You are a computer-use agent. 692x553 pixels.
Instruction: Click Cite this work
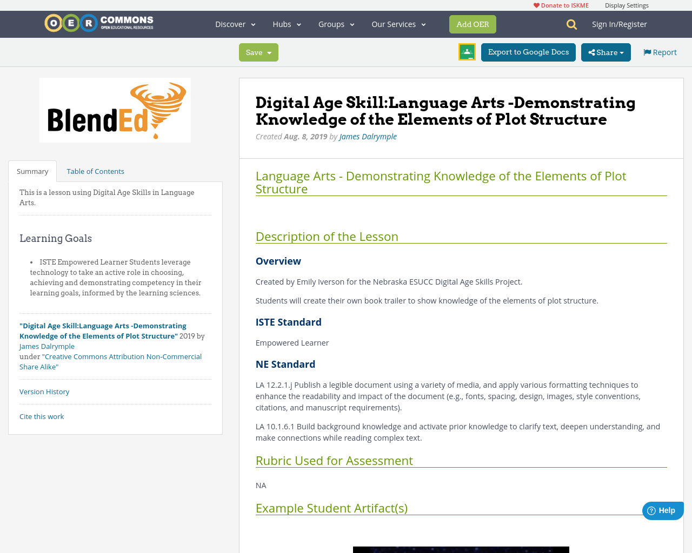click(41, 415)
